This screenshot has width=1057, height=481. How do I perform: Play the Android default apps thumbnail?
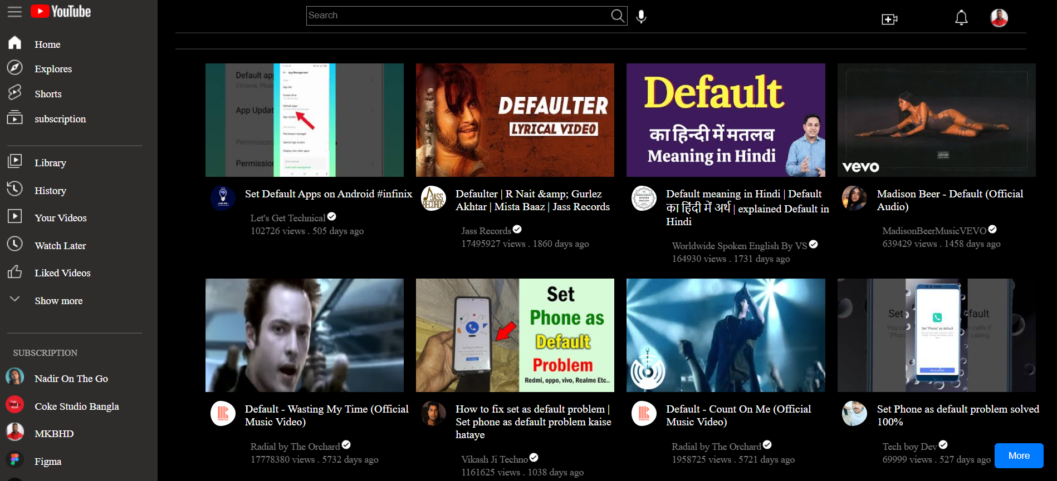(305, 120)
